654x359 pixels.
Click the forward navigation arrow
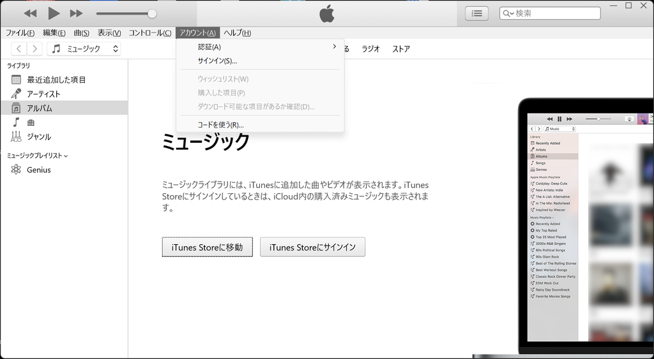click(34, 48)
